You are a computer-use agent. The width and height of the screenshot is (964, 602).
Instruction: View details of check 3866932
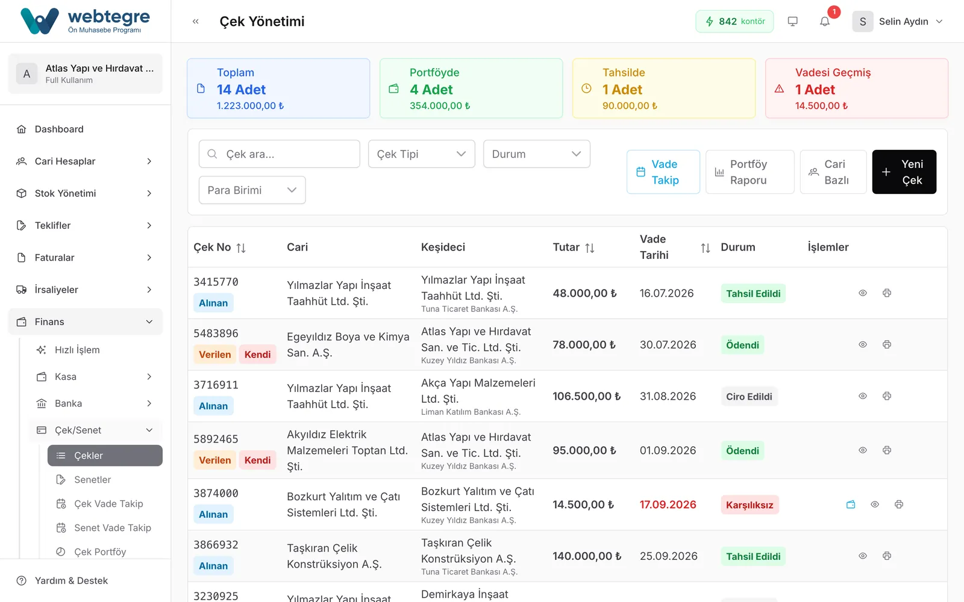coord(863,556)
